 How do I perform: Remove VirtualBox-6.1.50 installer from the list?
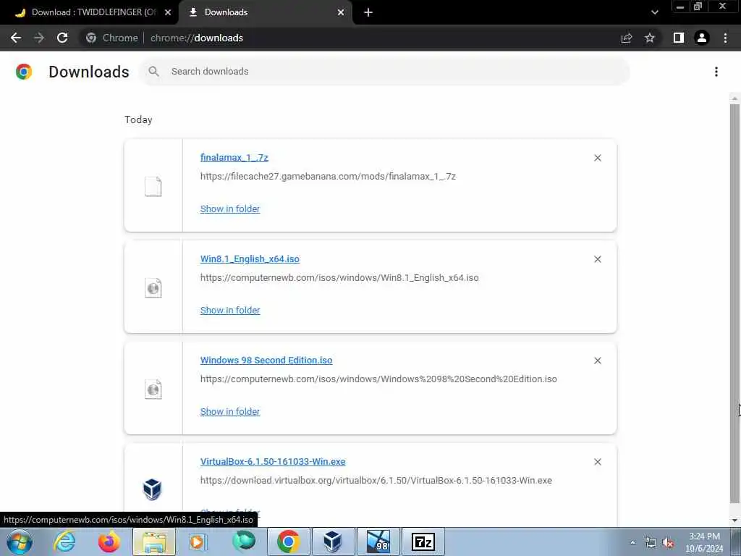coord(598,462)
